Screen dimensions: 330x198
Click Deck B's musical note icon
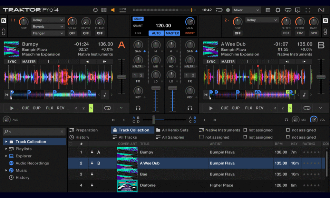point(304,95)
